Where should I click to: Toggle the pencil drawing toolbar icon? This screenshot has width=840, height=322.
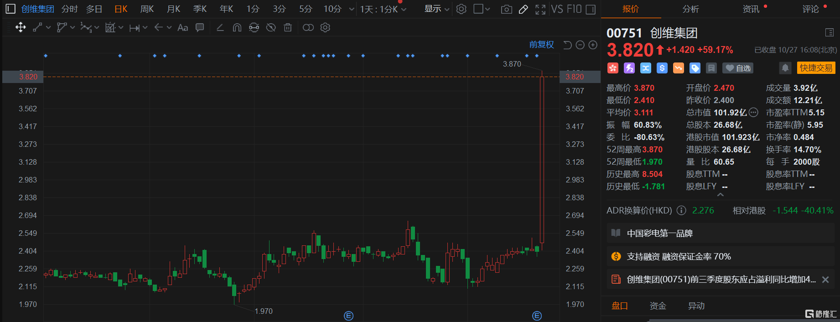[x=524, y=9]
